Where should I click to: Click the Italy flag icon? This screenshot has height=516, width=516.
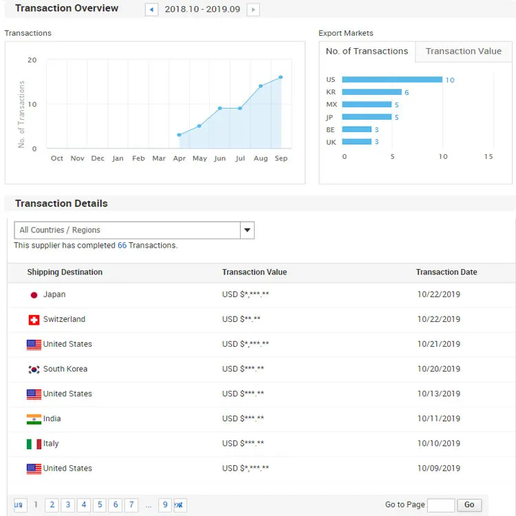34,444
